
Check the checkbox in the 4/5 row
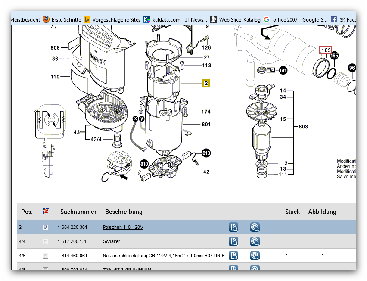coord(45,256)
